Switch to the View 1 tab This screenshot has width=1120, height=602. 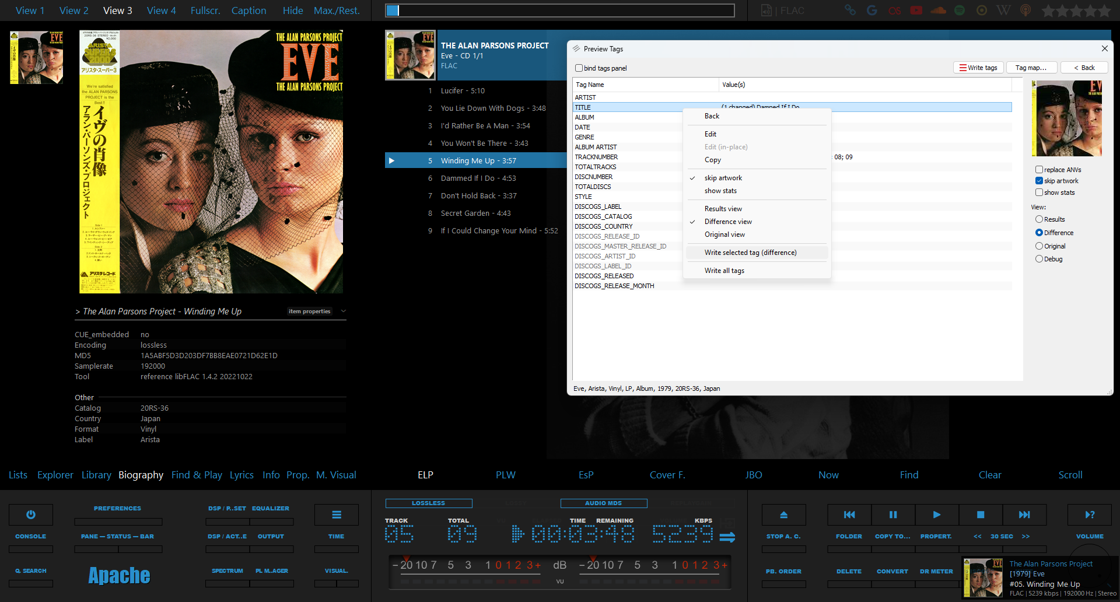pos(30,10)
